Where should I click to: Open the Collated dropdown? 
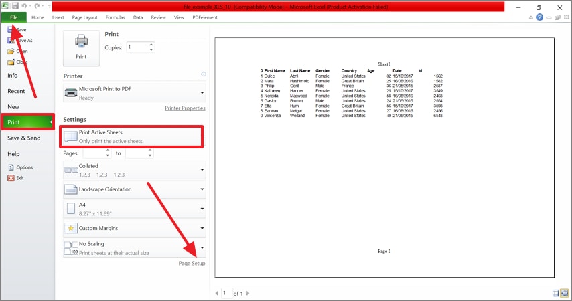point(135,170)
